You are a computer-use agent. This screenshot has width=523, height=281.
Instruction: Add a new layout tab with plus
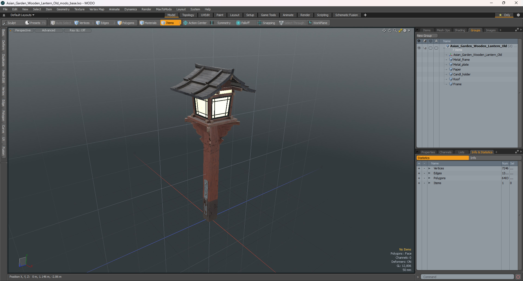pyautogui.click(x=365, y=15)
